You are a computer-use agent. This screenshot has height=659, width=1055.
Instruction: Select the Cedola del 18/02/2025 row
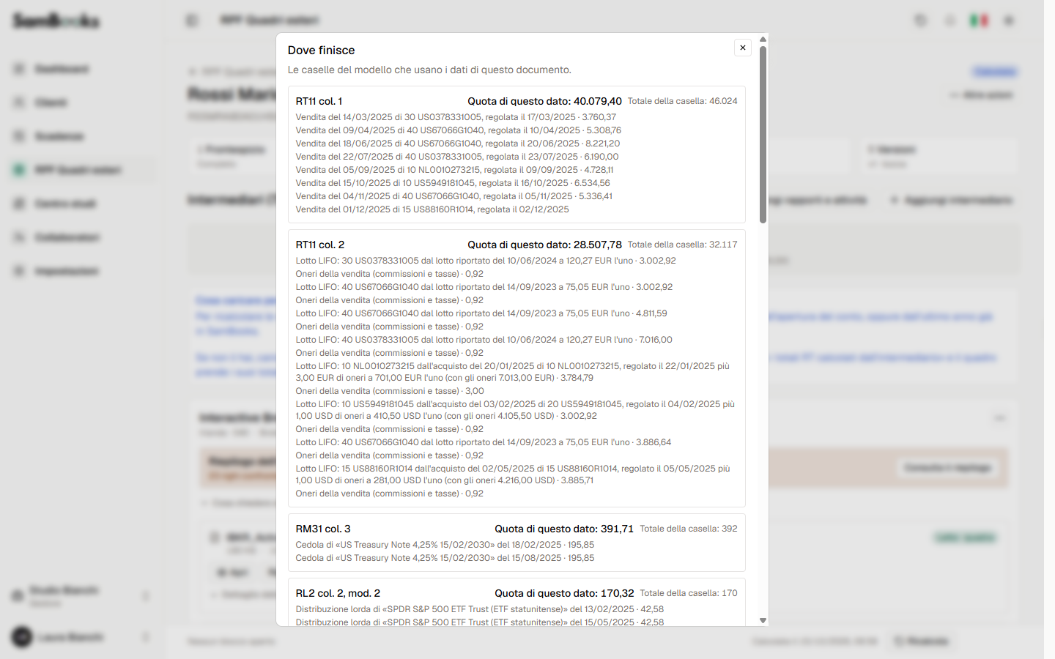pos(445,545)
